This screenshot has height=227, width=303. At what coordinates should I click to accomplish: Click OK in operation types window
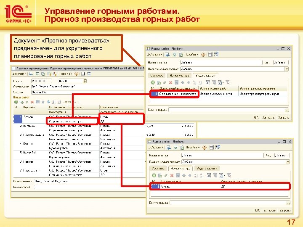[x=256, y=117]
